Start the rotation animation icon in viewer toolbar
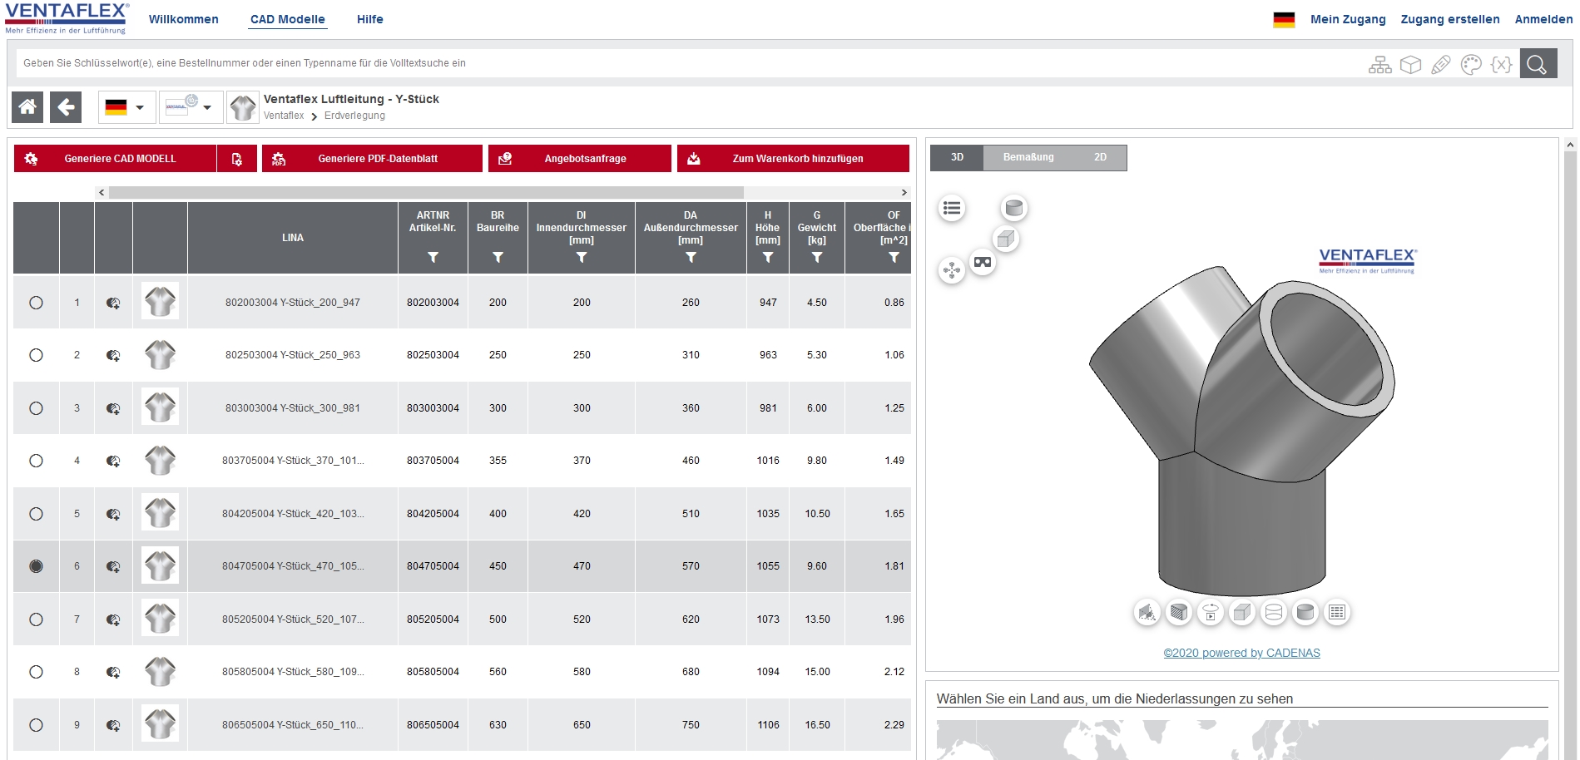Image resolution: width=1580 pixels, height=760 pixels. pyautogui.click(x=1211, y=613)
